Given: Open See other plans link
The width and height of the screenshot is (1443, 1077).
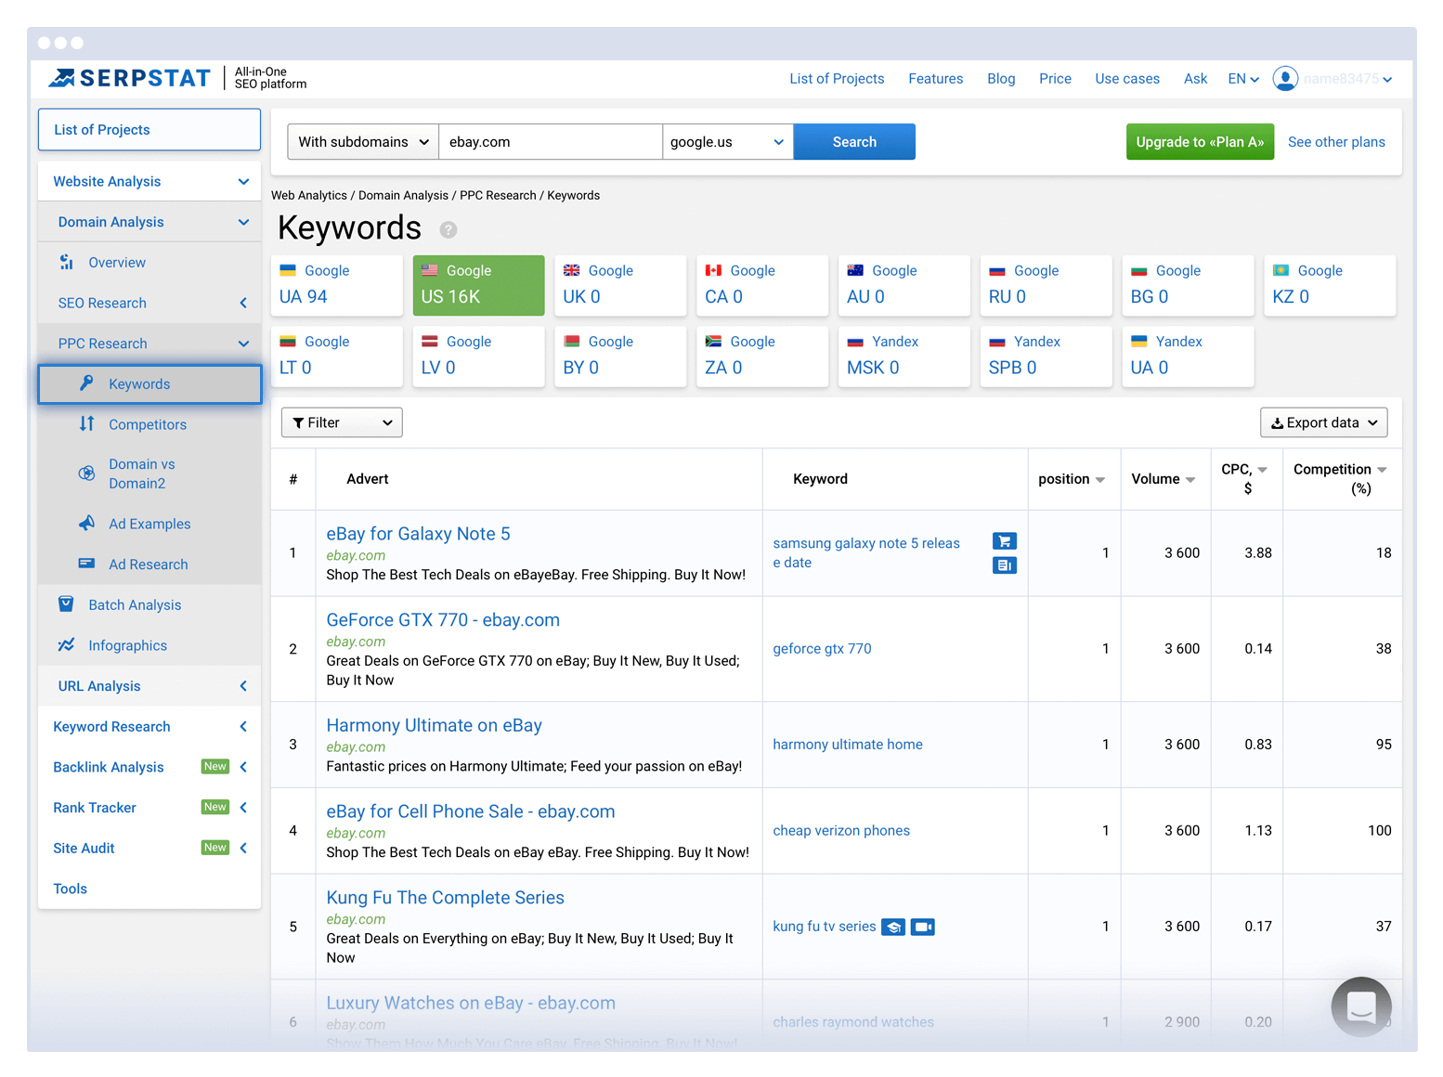Looking at the screenshot, I should coord(1336,142).
